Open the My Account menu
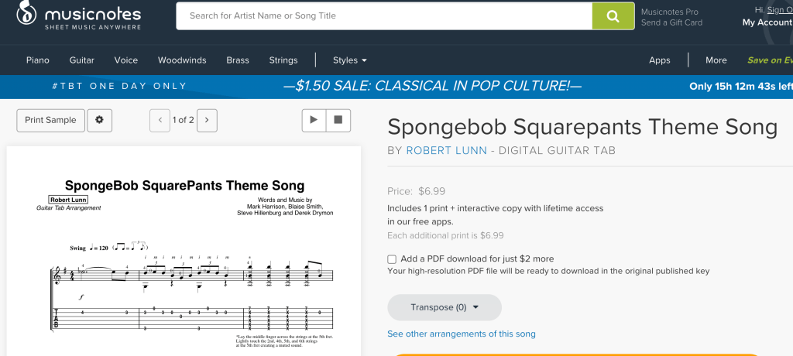Viewport: 793px width, 356px height. tap(767, 22)
